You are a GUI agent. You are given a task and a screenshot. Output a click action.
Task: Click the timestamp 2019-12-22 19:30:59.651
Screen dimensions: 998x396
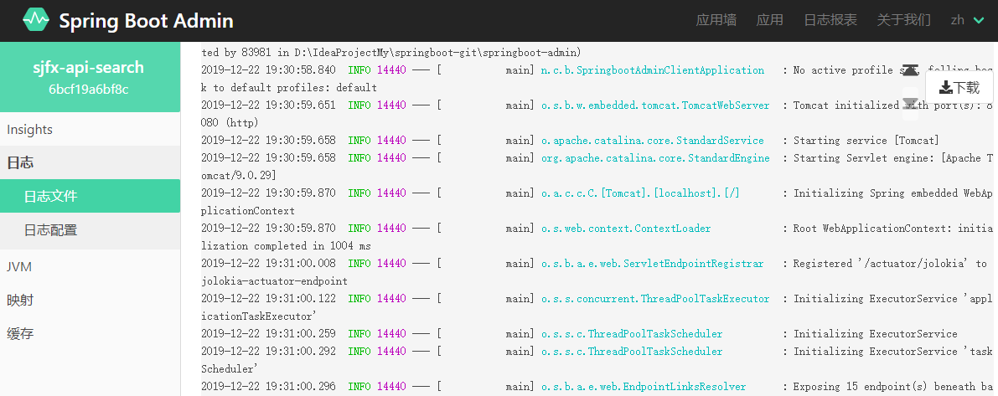pyautogui.click(x=268, y=105)
